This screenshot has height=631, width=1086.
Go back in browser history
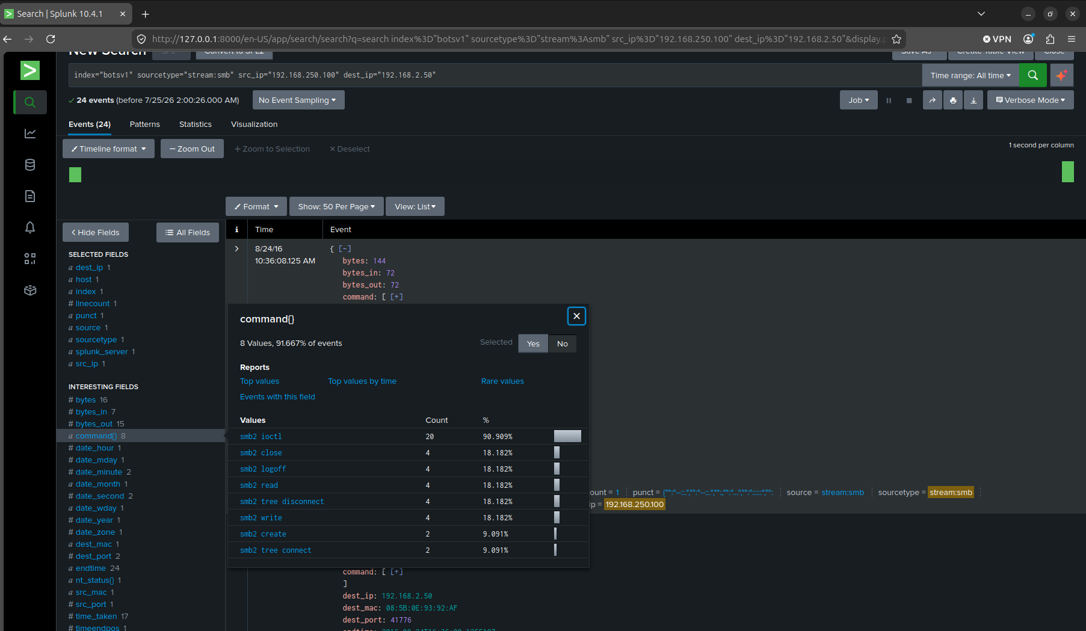[x=7, y=39]
